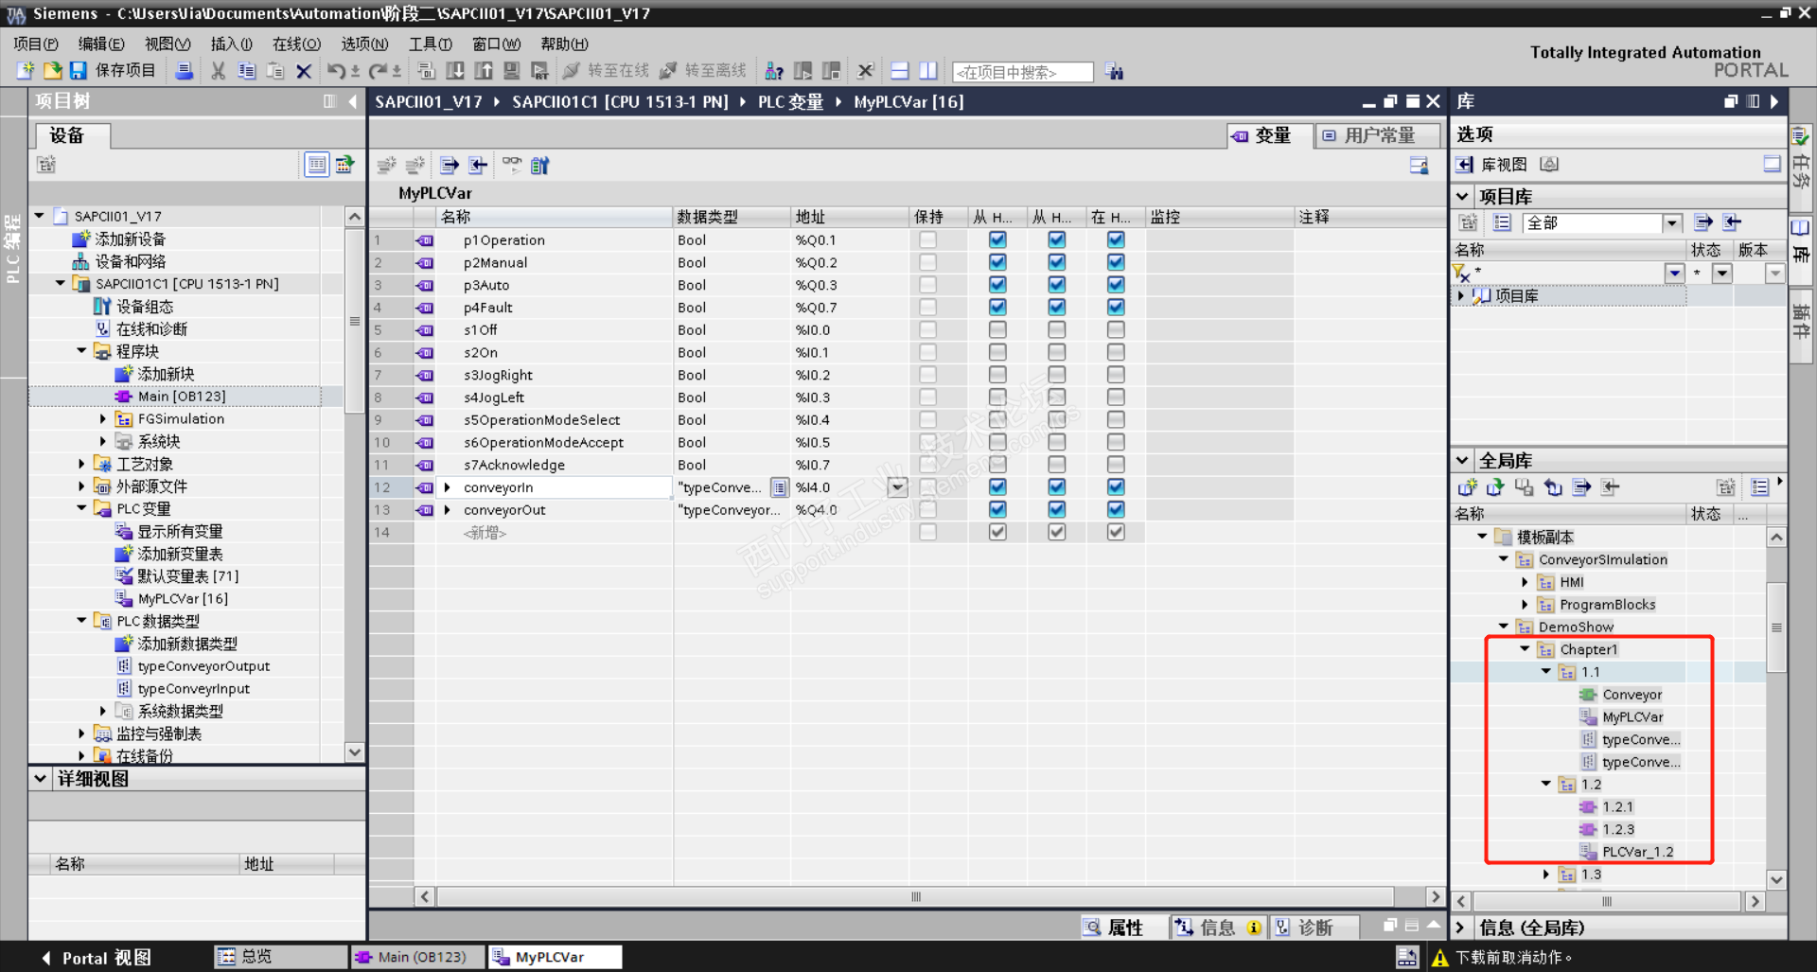Screen dimensions: 1817x972
Task: Click the delete X icon beside paste
Action: [304, 71]
